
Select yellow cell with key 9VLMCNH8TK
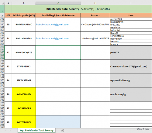(24, 94)
